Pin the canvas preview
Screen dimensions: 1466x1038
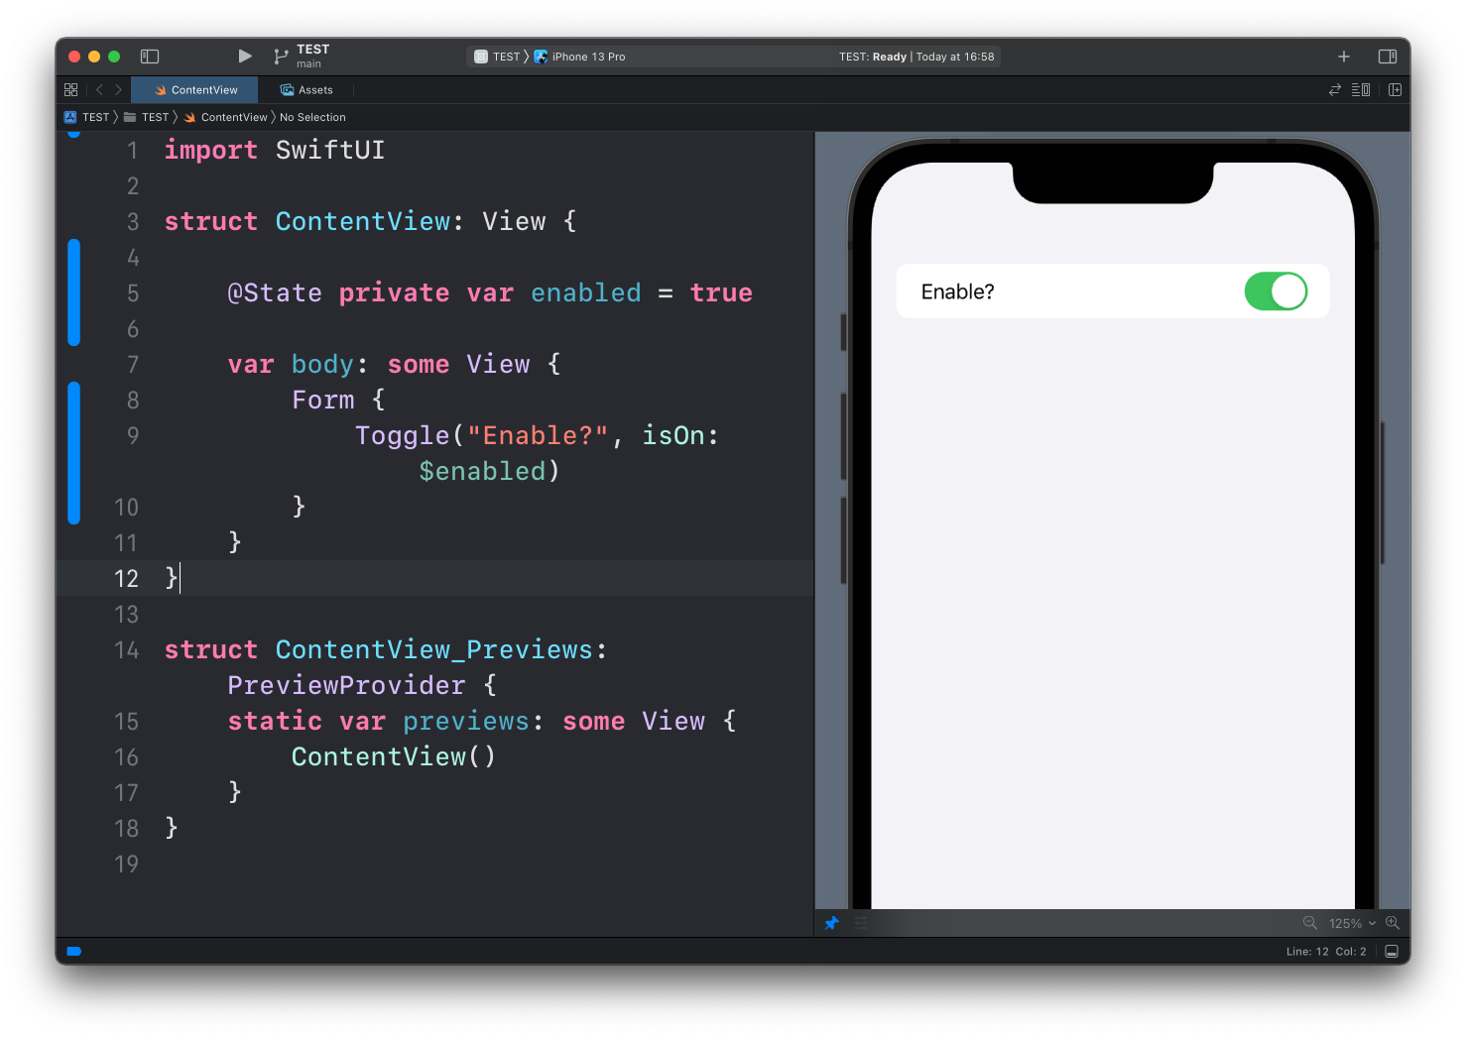tap(832, 923)
